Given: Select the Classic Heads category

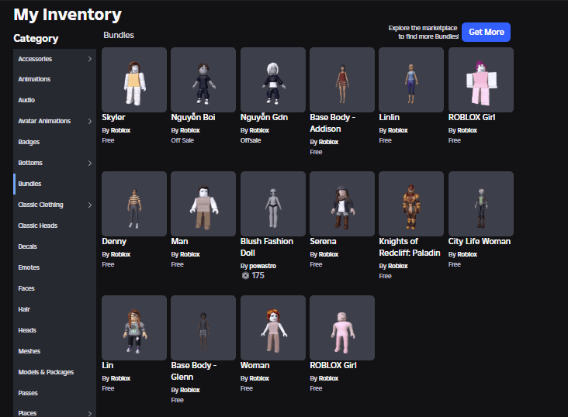Looking at the screenshot, I should (x=54, y=226).
